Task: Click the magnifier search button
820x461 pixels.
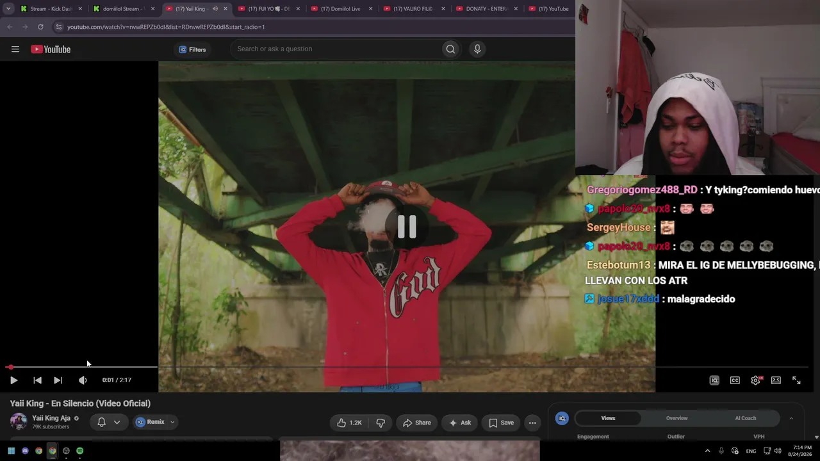Action: click(450, 49)
